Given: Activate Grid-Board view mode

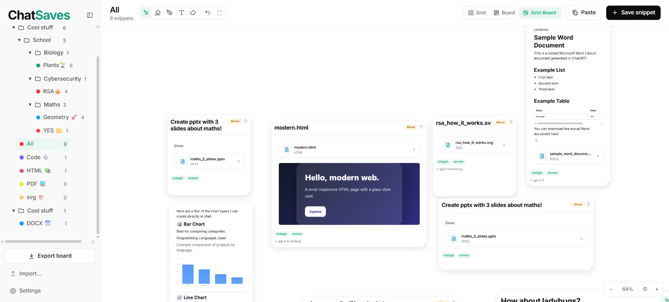Looking at the screenshot, I should [540, 13].
